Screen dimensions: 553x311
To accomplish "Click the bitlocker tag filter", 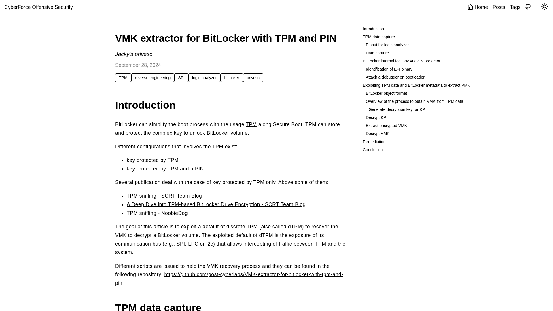I will pos(232,77).
